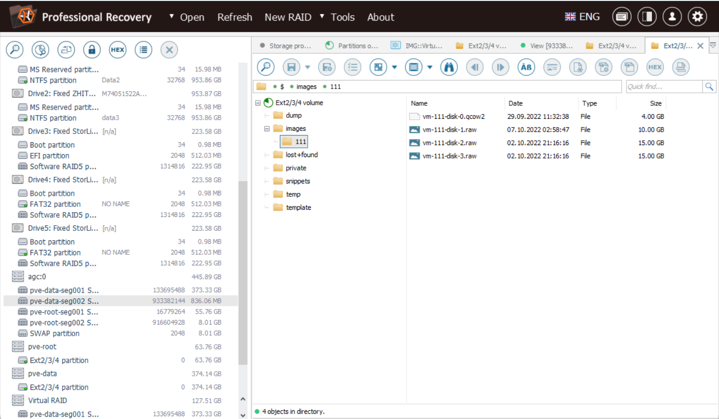Screen dimensions: 719x419
Task: Click the save (floppy disk) icon in explorer toolbar
Action: pyautogui.click(x=291, y=67)
